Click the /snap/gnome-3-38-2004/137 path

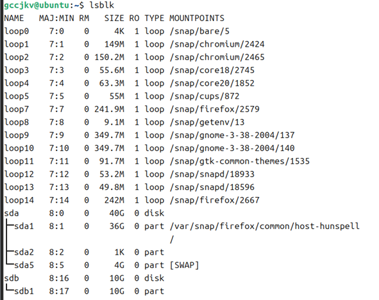point(232,136)
